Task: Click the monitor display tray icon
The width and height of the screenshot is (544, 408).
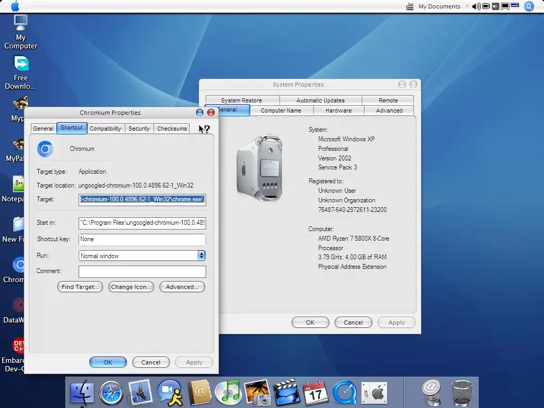Action: (x=505, y=6)
